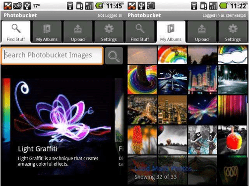The image size is (249, 186).
Task: Open Upload tab in right screen
Action: pyautogui.click(x=202, y=32)
